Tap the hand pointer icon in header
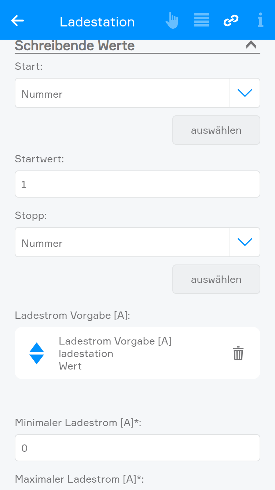 [x=172, y=21]
